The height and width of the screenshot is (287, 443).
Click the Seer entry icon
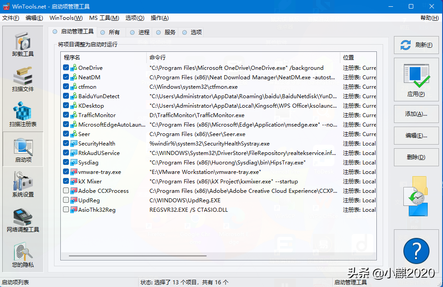(73, 134)
